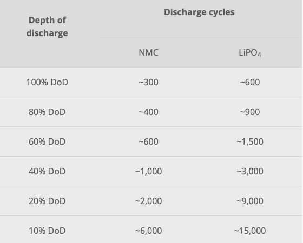Click the '20% DoD' row label
This screenshot has width=303, height=243.
(47, 201)
